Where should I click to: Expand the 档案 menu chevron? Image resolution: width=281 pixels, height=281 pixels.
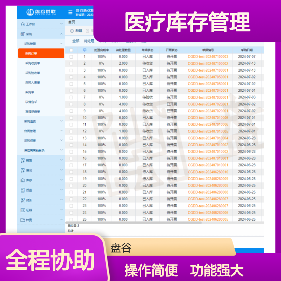[x=61, y=220]
